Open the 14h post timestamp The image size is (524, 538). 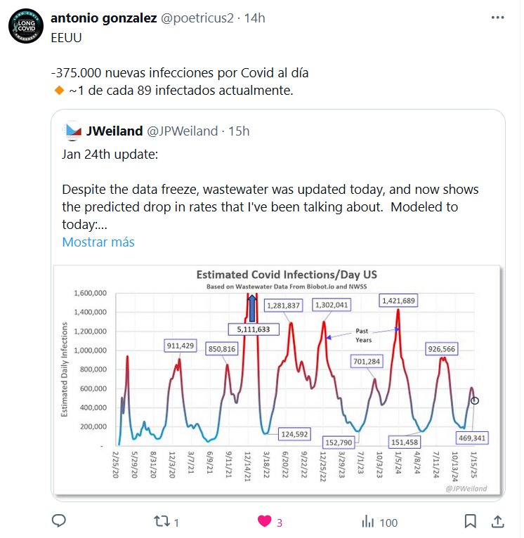[254, 19]
